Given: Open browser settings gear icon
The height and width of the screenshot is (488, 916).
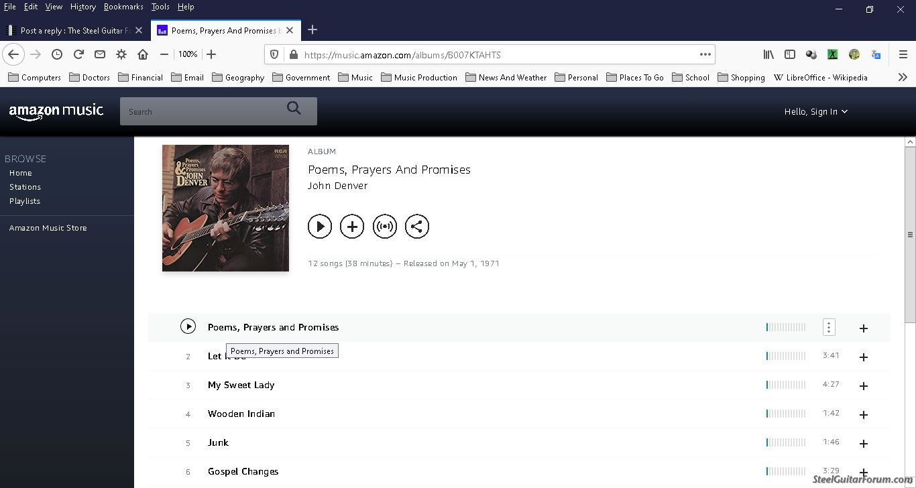Looking at the screenshot, I should click(121, 54).
